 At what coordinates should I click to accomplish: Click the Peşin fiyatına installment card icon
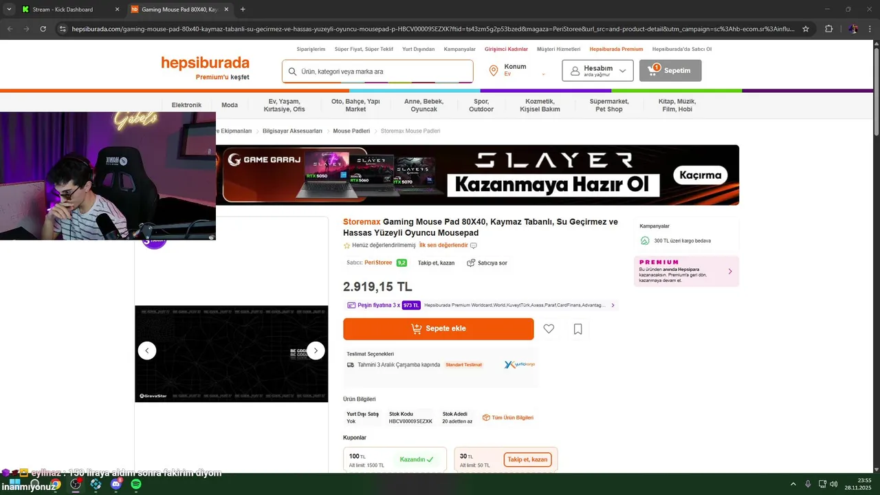(351, 305)
